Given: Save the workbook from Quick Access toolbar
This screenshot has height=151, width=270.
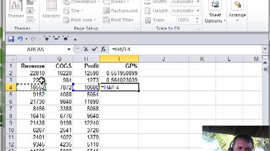Looking at the screenshot, I should tap(11, 39).
